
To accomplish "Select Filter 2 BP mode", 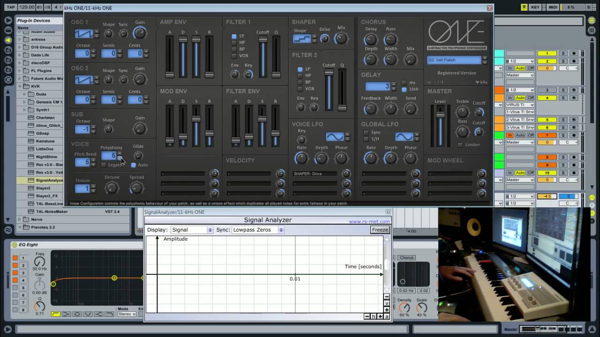I will 300,82.
